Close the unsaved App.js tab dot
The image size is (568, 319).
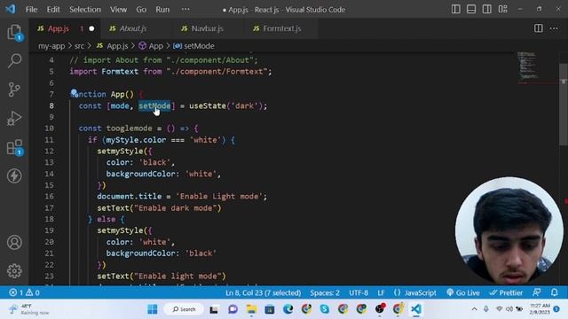pyautogui.click(x=91, y=28)
